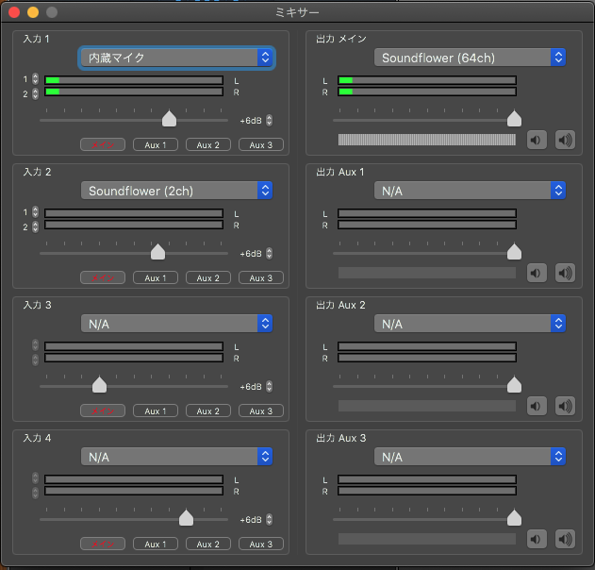Viewport: 595px width, 570px height.
Task: Open the N/A device dropdown in 入力 3
Action: coord(177,324)
